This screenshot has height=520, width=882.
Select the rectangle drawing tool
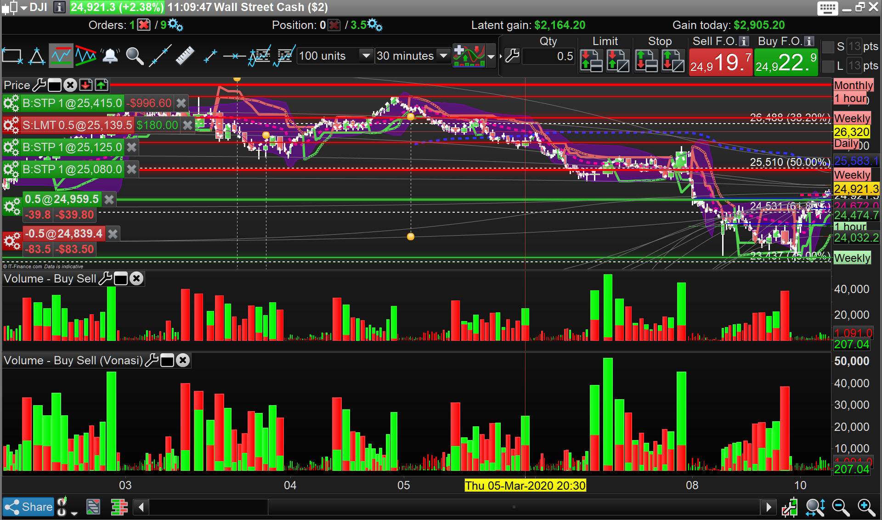click(x=12, y=56)
